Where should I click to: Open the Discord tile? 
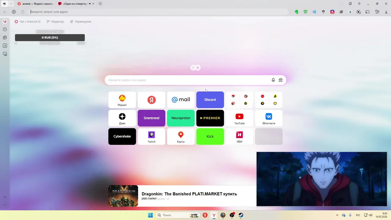point(210,100)
